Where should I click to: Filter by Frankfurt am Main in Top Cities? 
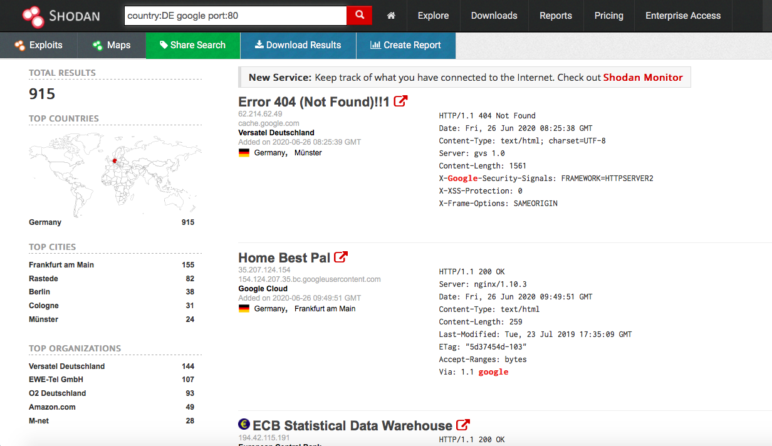(61, 265)
